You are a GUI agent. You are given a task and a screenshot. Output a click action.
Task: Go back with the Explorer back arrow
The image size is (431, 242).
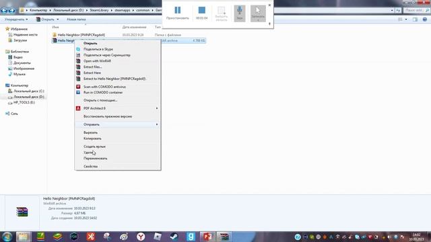click(4, 11)
